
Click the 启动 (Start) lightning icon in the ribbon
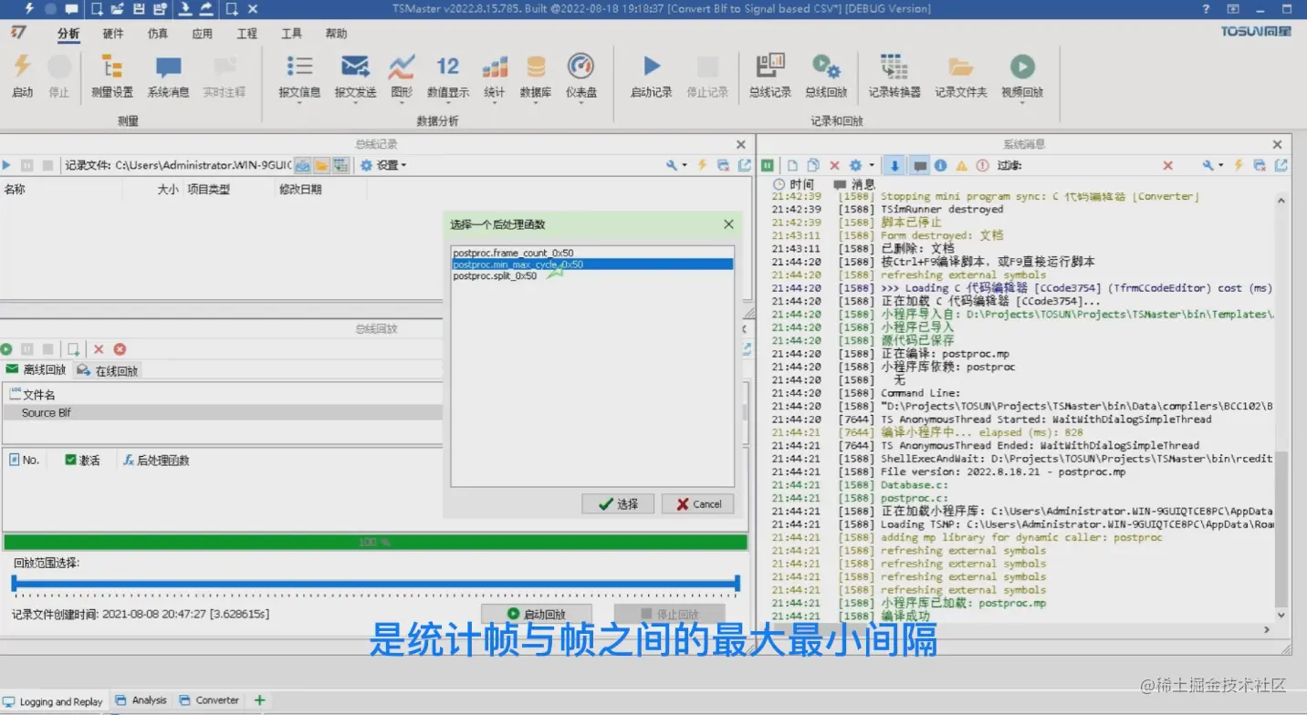(x=22, y=67)
